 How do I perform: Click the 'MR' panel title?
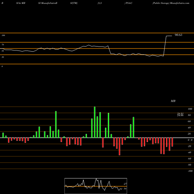[x=173, y=101]
